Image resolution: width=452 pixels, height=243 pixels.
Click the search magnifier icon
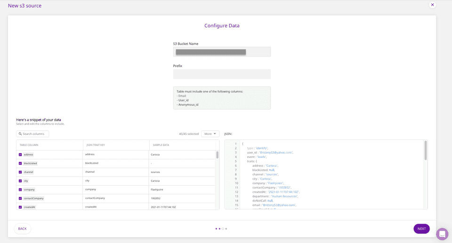(21, 134)
